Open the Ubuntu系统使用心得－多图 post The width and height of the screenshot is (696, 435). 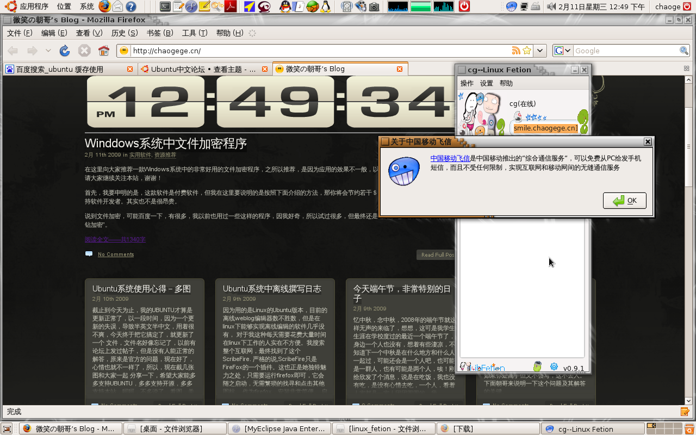[141, 289]
